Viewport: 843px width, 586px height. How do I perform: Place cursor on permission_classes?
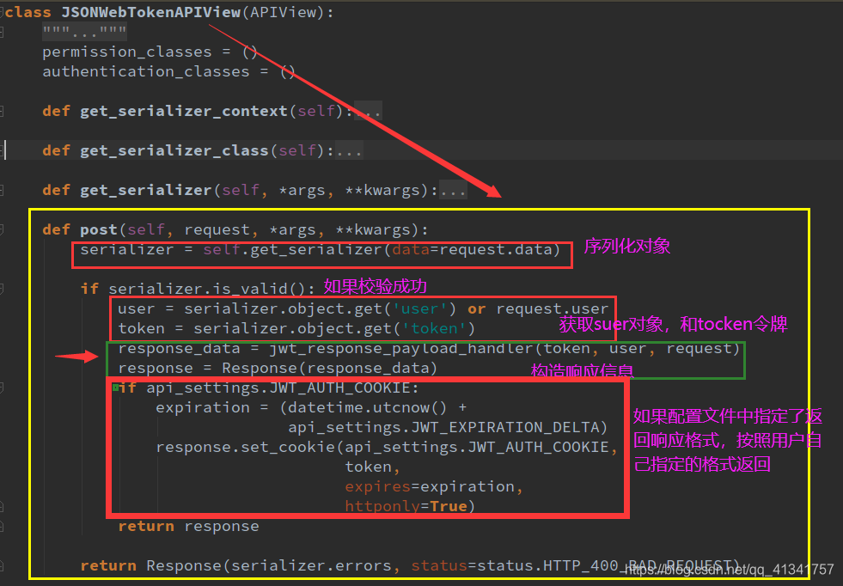(127, 52)
